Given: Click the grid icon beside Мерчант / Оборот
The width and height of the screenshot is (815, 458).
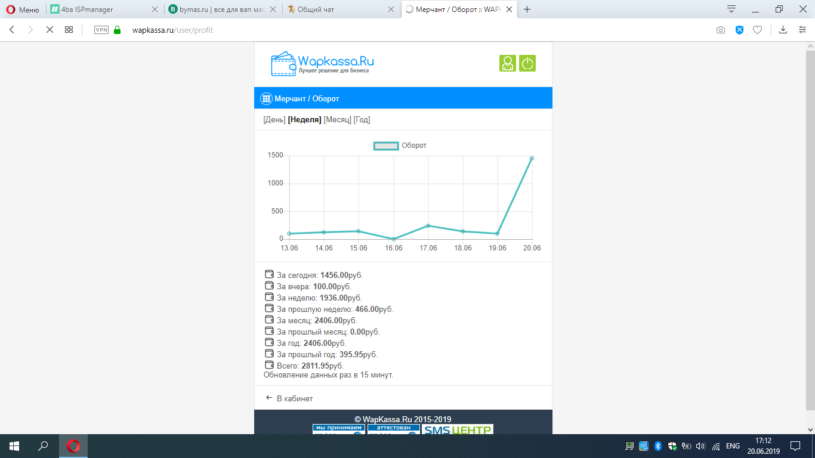Looking at the screenshot, I should [267, 98].
